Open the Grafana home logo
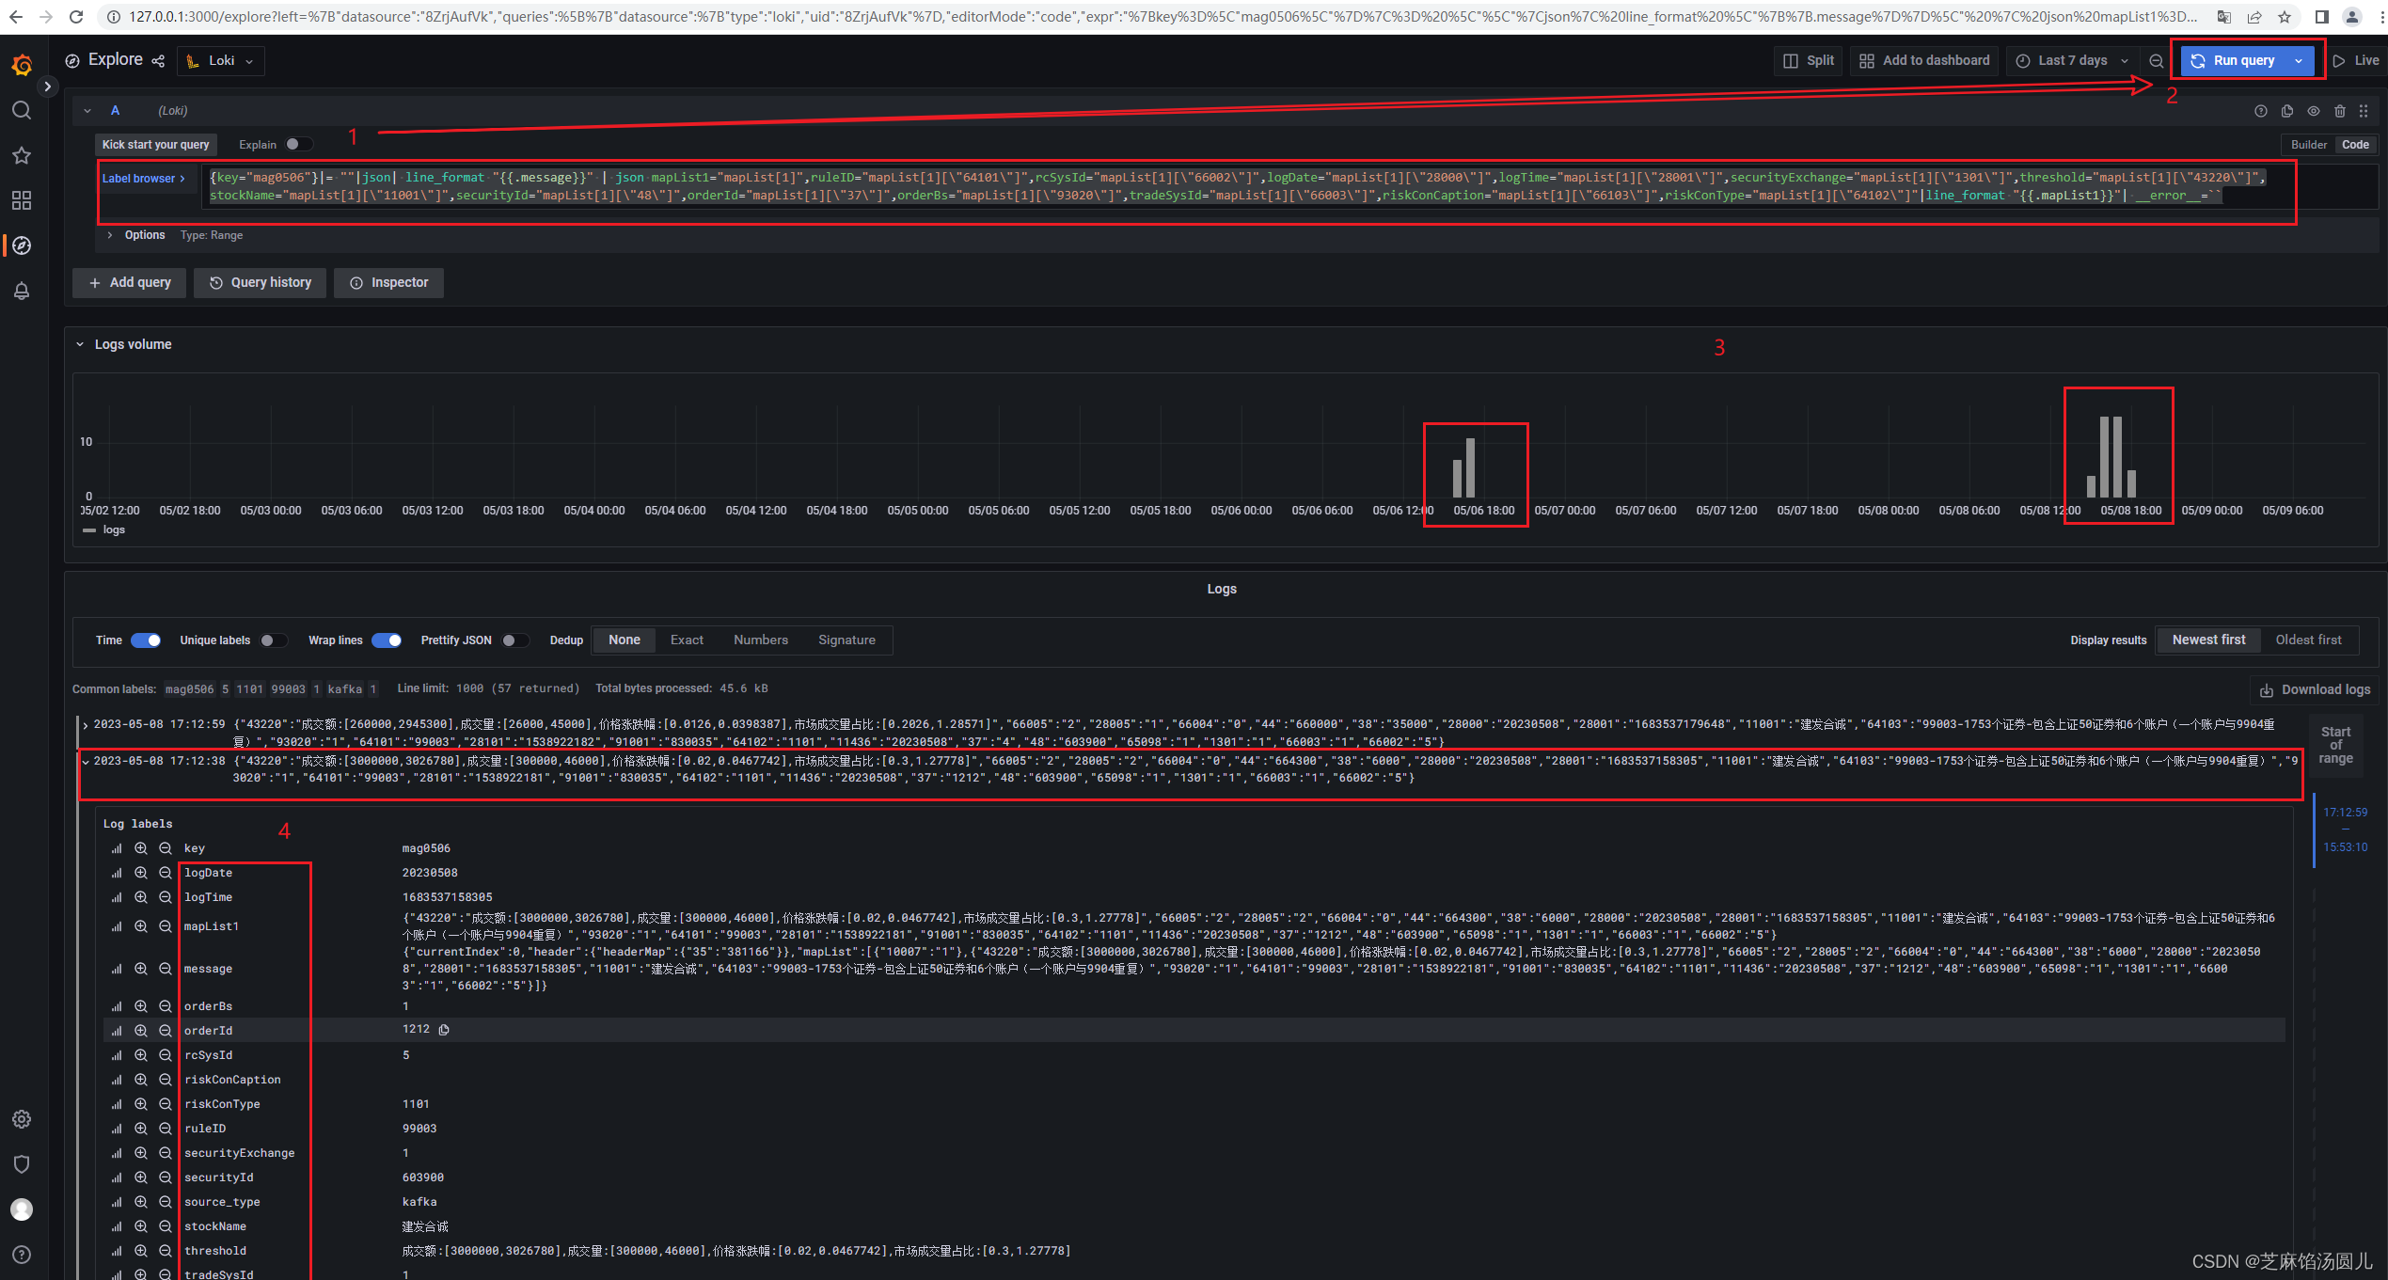The width and height of the screenshot is (2388, 1280). tap(22, 65)
